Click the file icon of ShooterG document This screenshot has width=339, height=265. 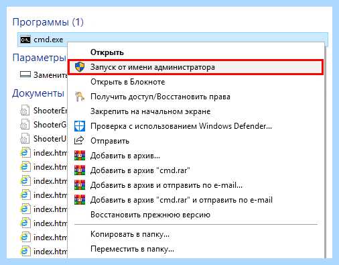tap(25, 124)
